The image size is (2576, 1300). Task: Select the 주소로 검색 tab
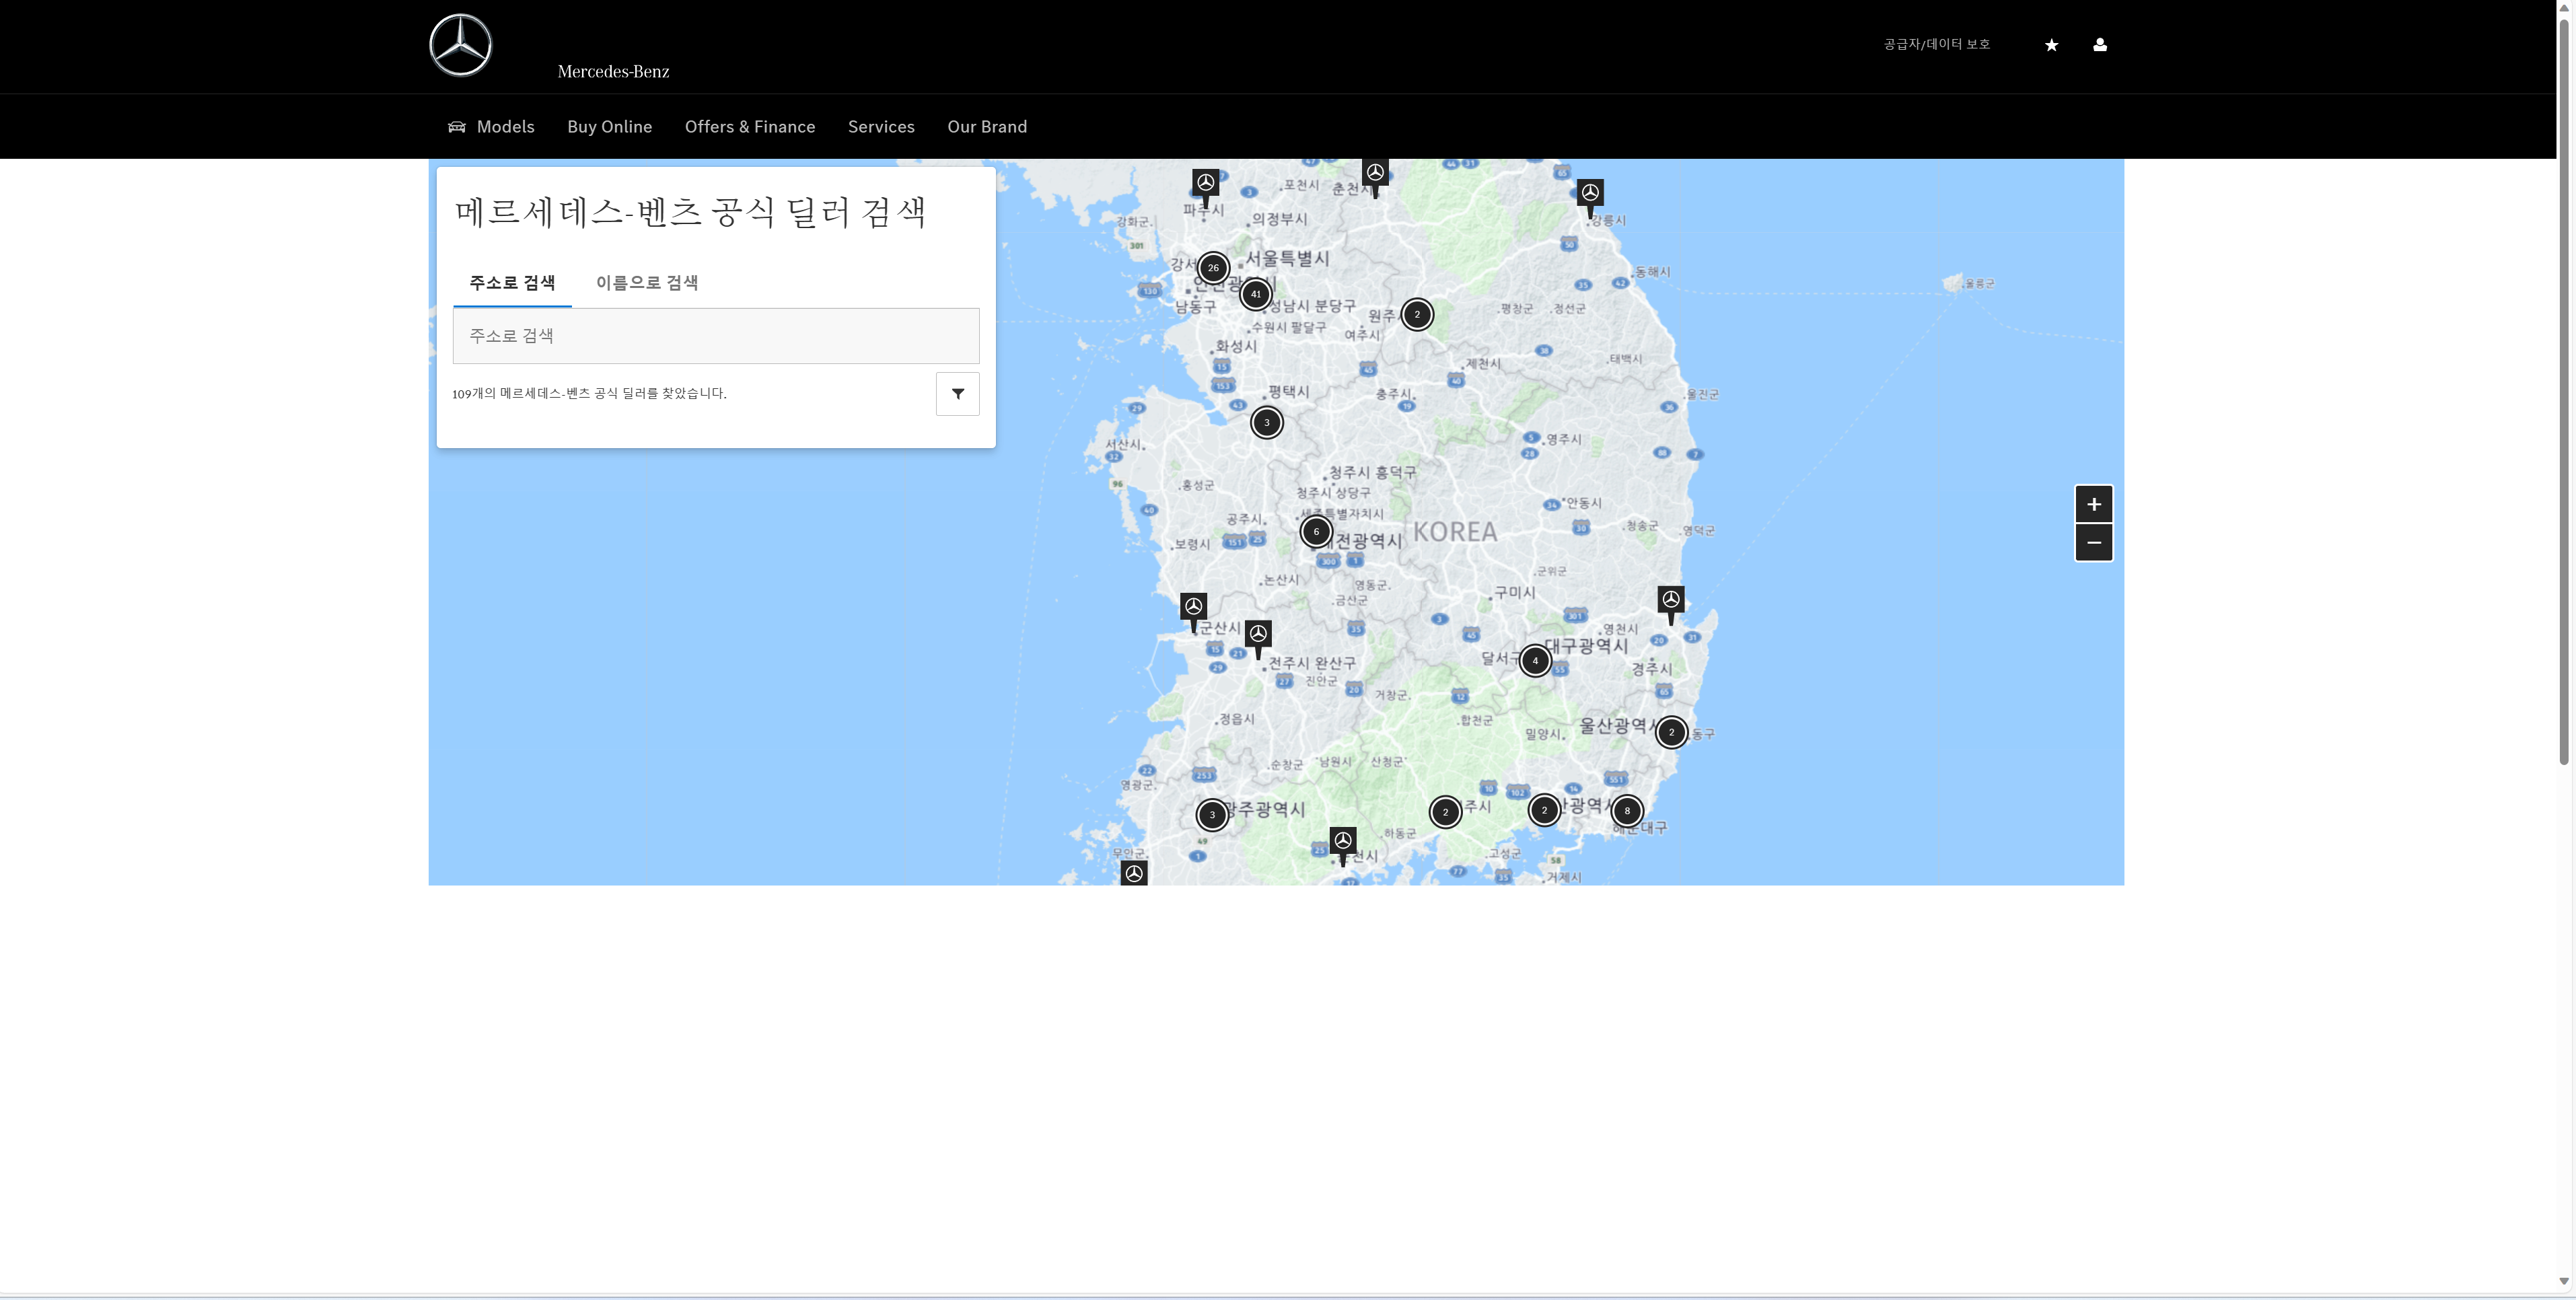point(512,283)
